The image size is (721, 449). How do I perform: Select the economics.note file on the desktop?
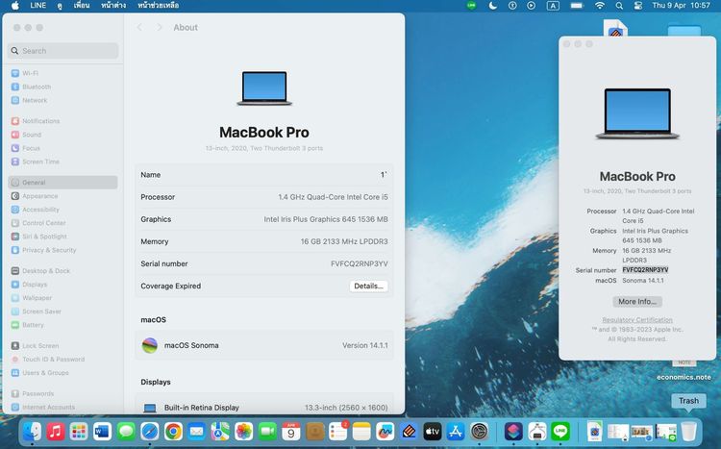[684, 377]
